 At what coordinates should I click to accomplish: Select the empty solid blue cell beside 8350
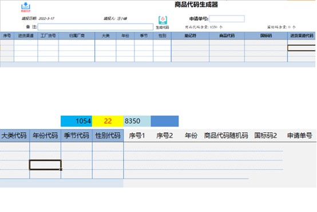[165, 121]
